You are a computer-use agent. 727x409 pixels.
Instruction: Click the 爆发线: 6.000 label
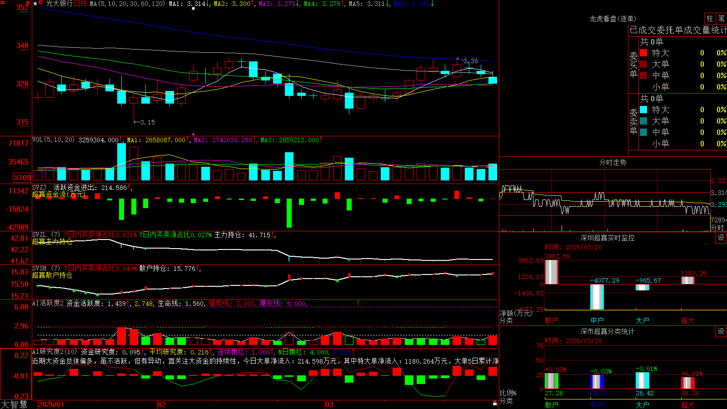tap(283, 304)
